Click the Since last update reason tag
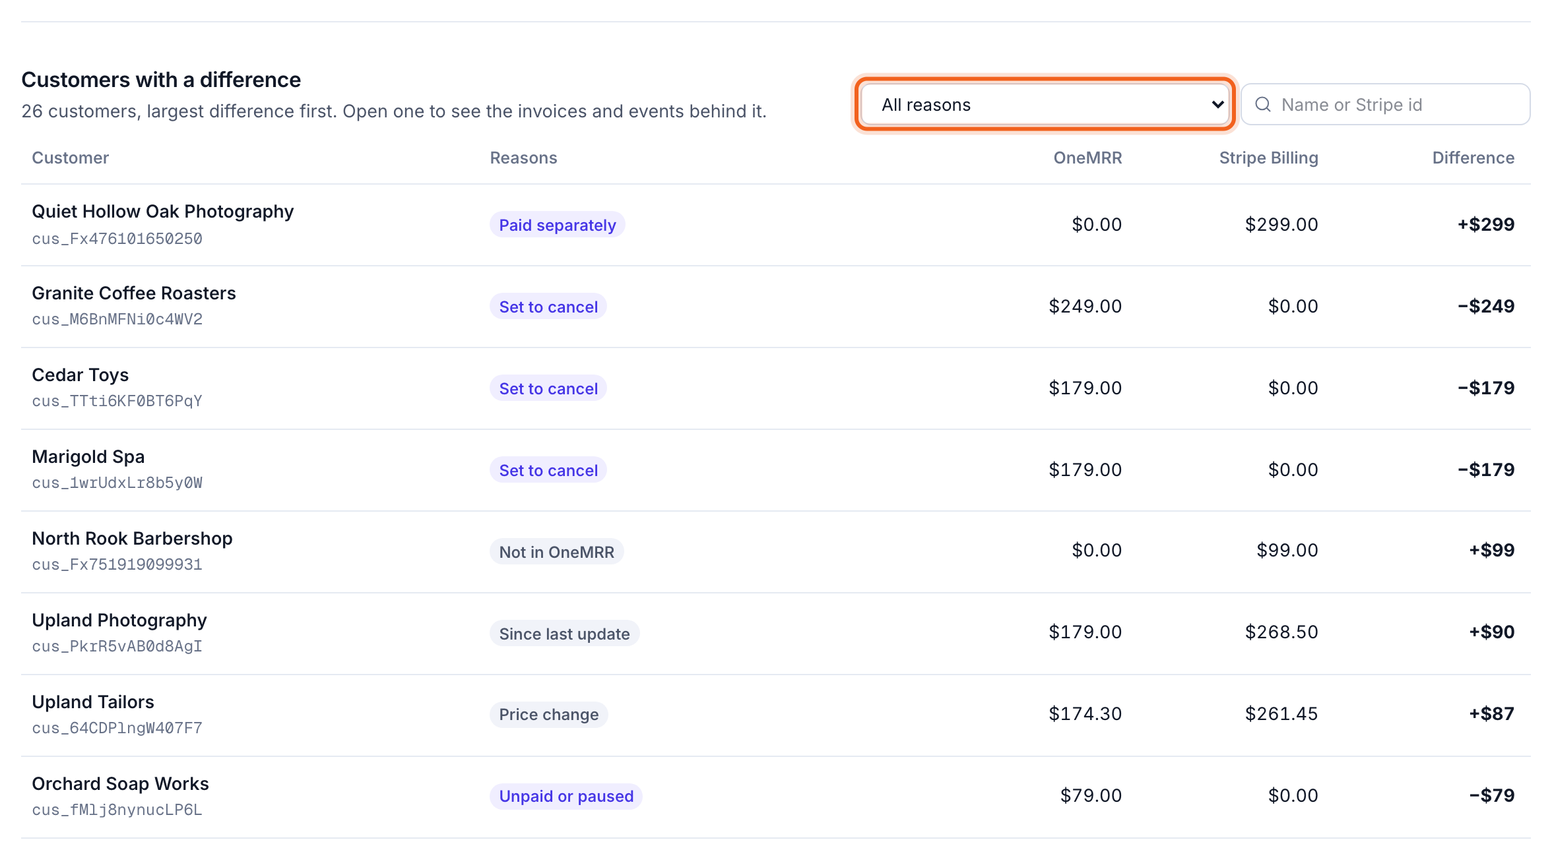The width and height of the screenshot is (1552, 844). [564, 634]
